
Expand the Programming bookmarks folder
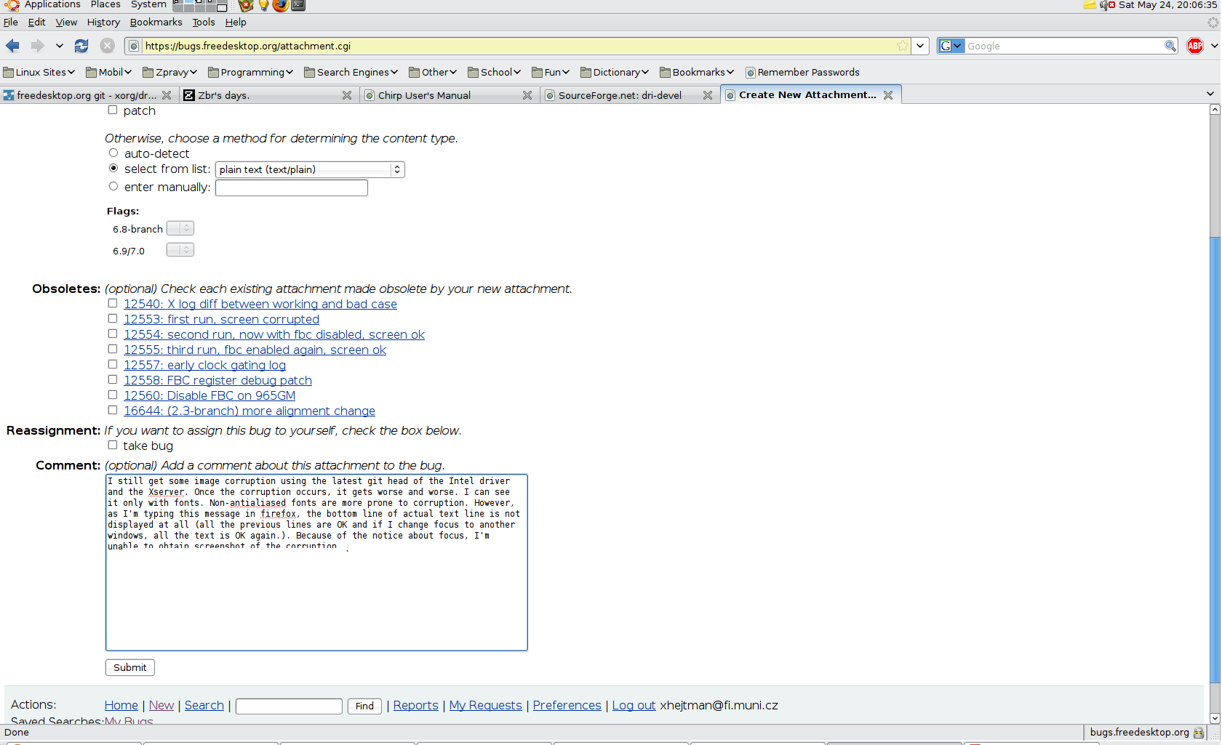pyautogui.click(x=251, y=72)
